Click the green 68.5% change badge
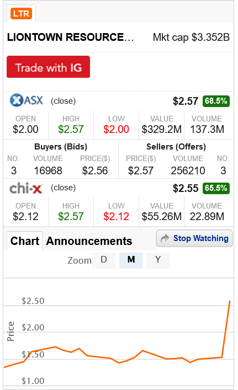Viewport: 238px width, 390px height. pyautogui.click(x=216, y=101)
